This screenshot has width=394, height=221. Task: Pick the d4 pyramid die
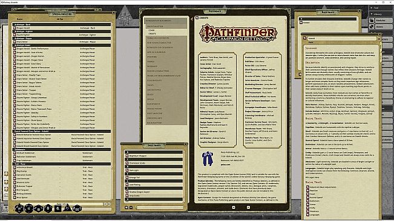67,208
